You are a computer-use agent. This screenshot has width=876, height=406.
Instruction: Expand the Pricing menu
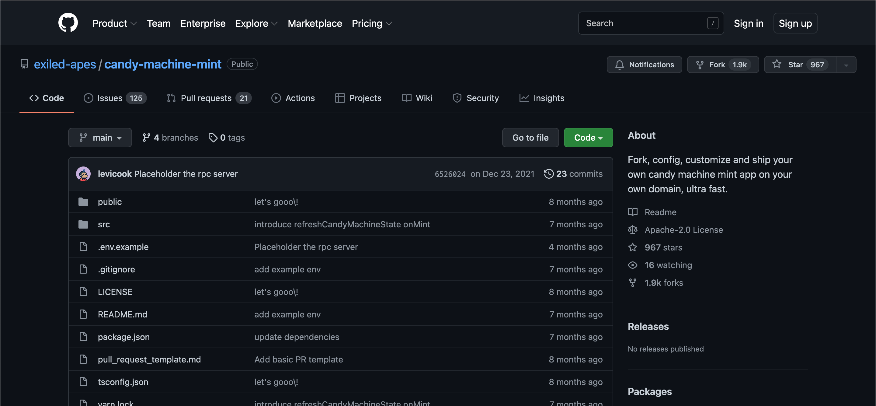click(x=372, y=23)
